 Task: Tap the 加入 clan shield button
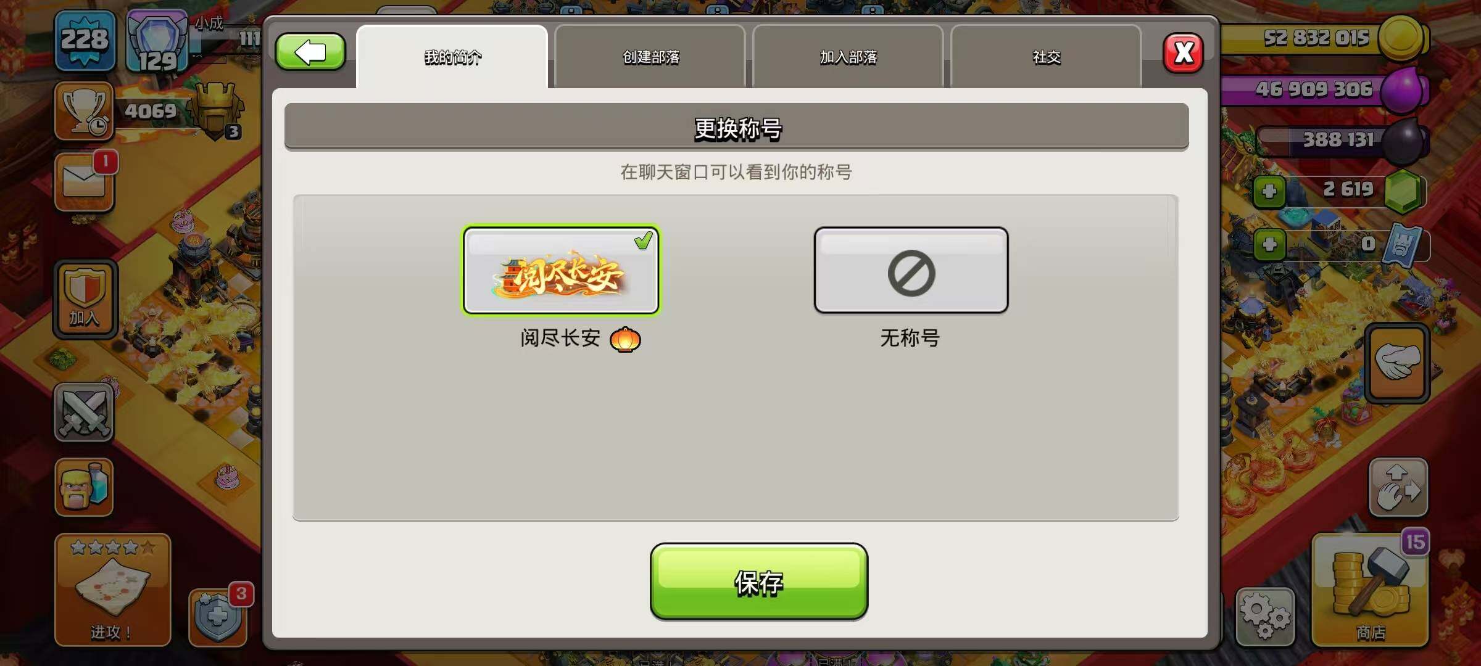(85, 300)
